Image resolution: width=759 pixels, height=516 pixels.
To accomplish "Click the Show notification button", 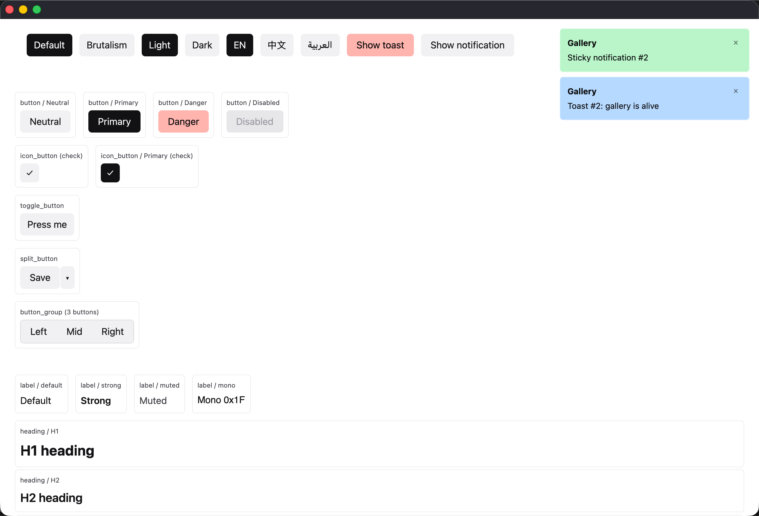I will point(467,45).
